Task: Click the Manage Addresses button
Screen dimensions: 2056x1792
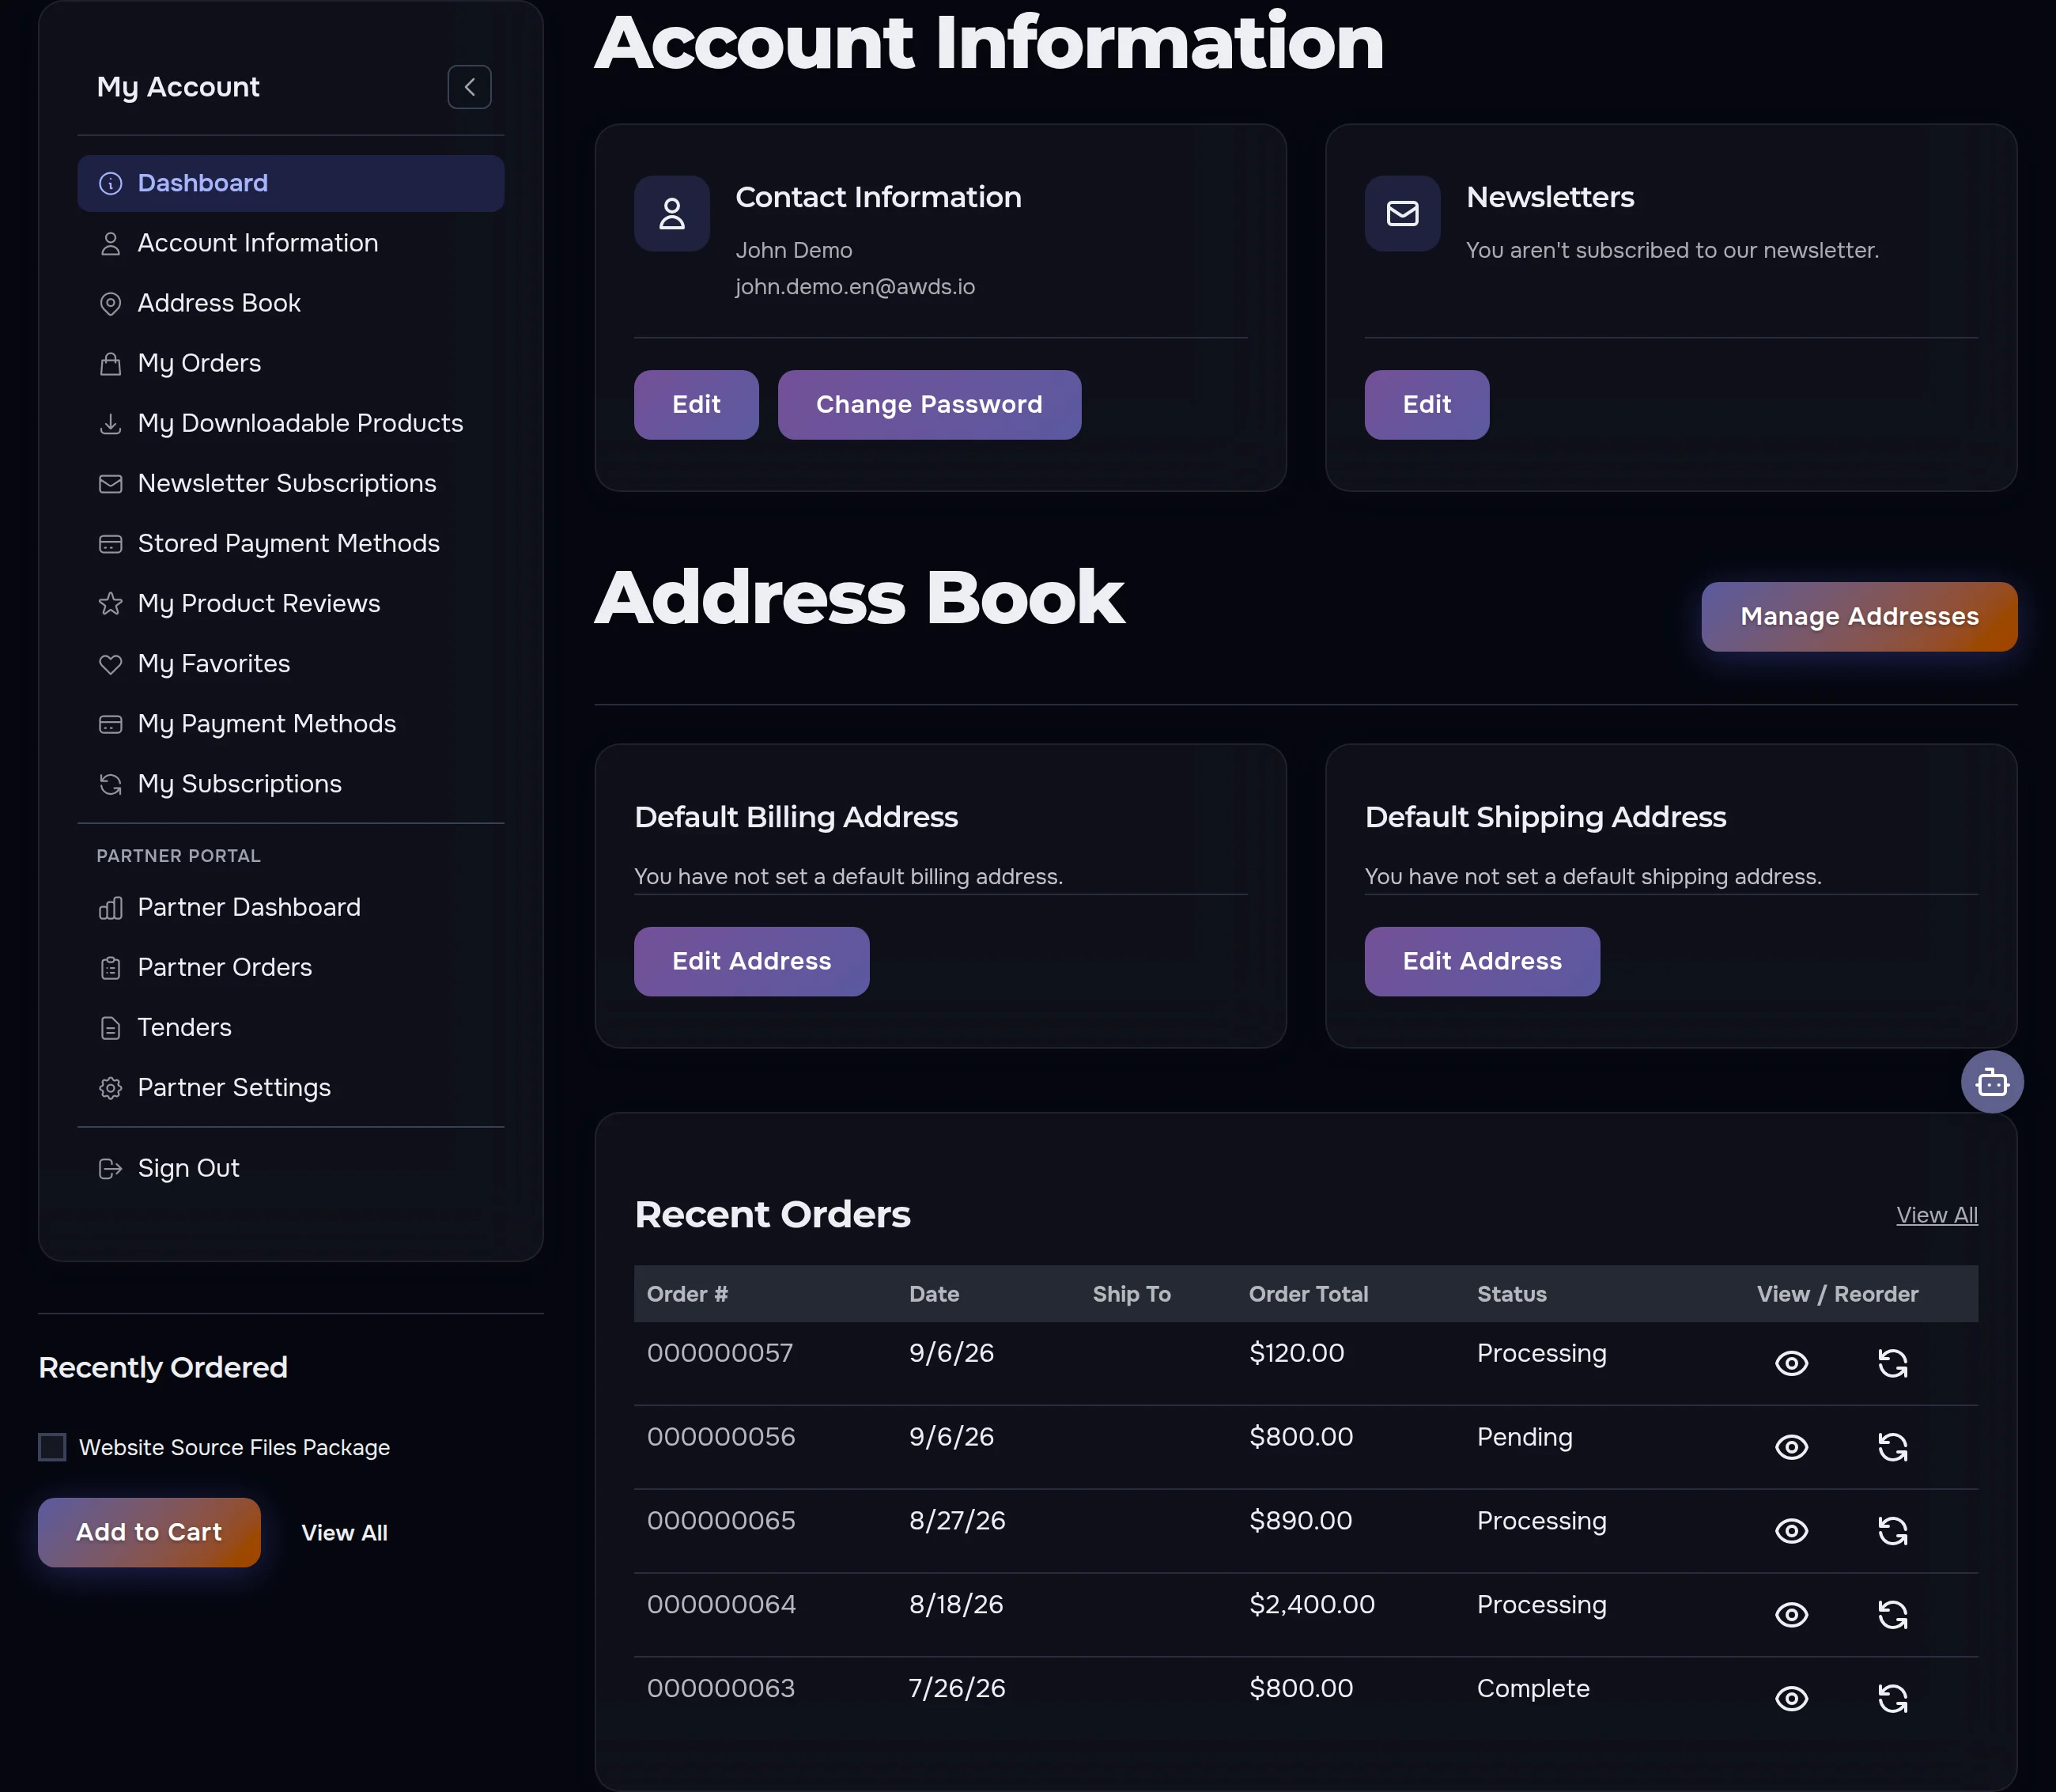Action: (1859, 617)
